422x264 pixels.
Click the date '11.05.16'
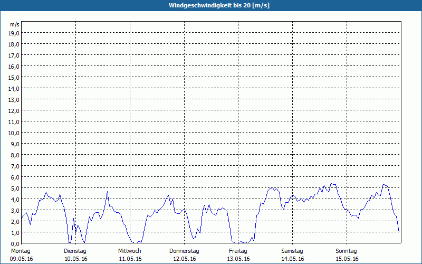click(x=130, y=259)
